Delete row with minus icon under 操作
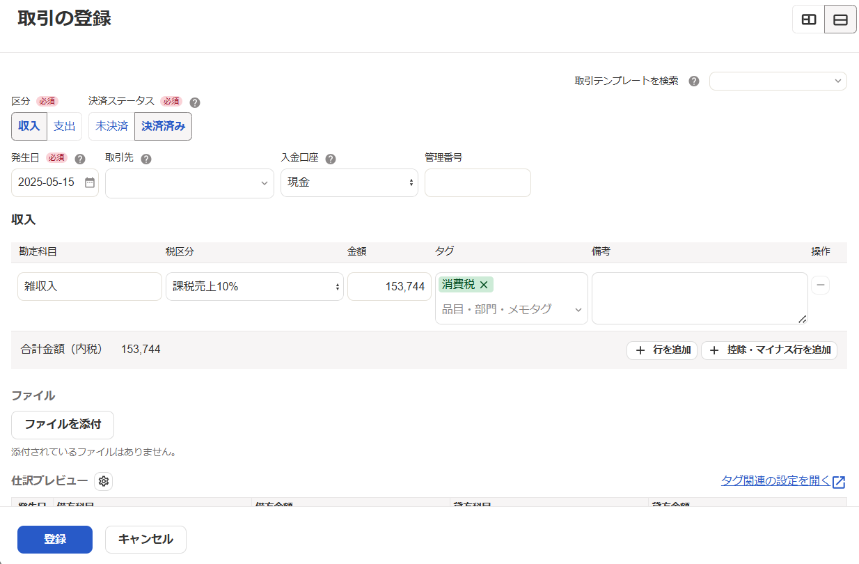The height and width of the screenshot is (564, 859). 821,285
